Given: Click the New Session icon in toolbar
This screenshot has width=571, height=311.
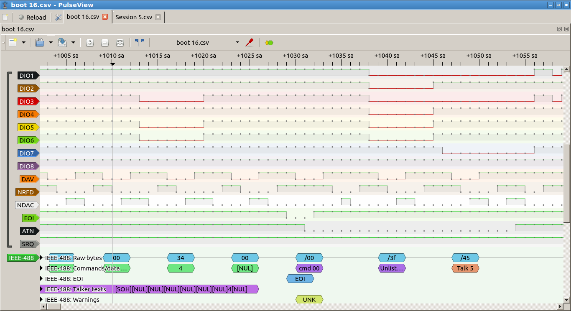Looking at the screenshot, I should coord(13,42).
